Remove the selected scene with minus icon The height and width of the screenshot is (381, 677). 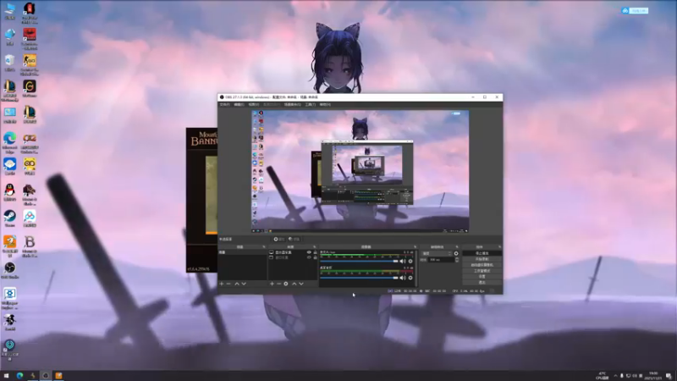pyautogui.click(x=228, y=284)
